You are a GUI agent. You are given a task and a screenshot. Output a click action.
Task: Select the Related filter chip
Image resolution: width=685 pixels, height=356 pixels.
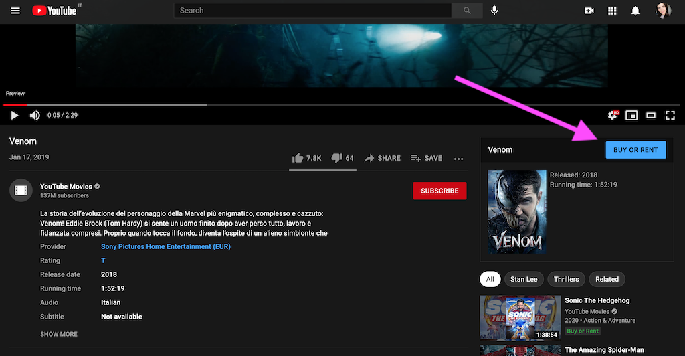pyautogui.click(x=607, y=279)
